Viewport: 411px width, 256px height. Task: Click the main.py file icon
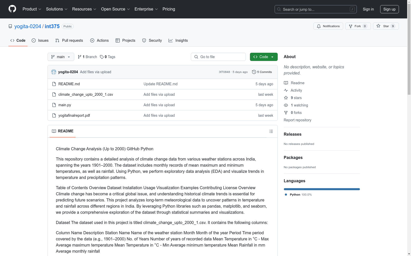coord(54,105)
